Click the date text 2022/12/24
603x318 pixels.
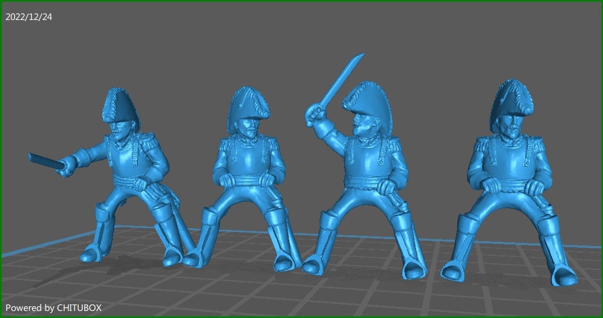[x=29, y=17]
